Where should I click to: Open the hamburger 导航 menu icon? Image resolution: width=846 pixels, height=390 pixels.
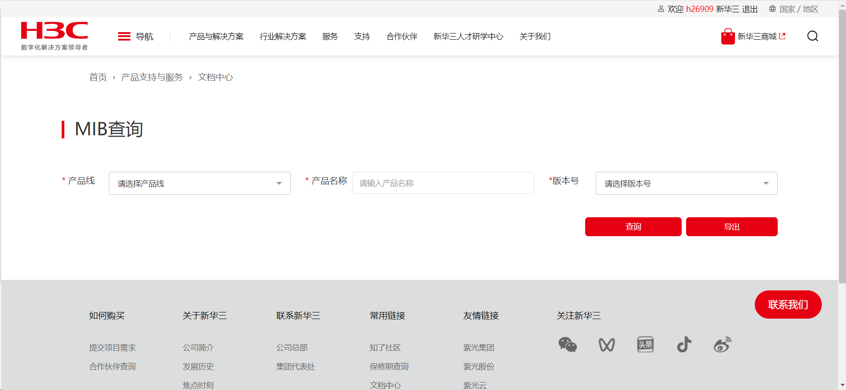click(124, 37)
